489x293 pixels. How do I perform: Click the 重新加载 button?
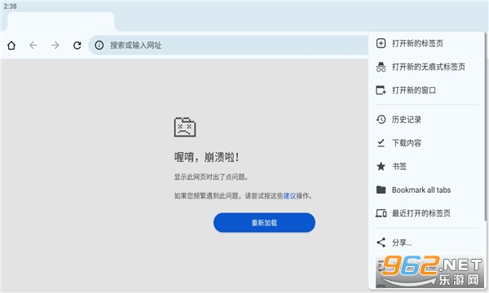click(264, 223)
